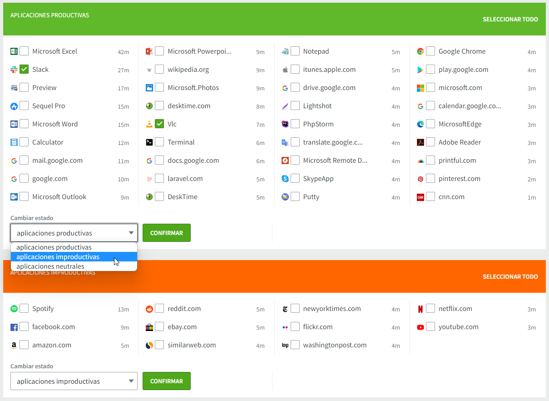Click the 'newyorktimes.com' entry text
Viewport: 549px width, 401px height.
(332, 309)
